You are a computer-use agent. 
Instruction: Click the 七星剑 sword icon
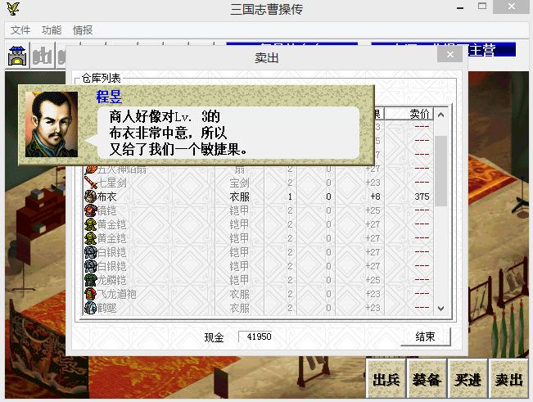[90, 183]
